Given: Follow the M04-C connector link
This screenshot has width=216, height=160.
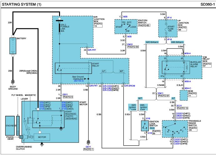Looking at the screenshot, I should tap(188, 88).
